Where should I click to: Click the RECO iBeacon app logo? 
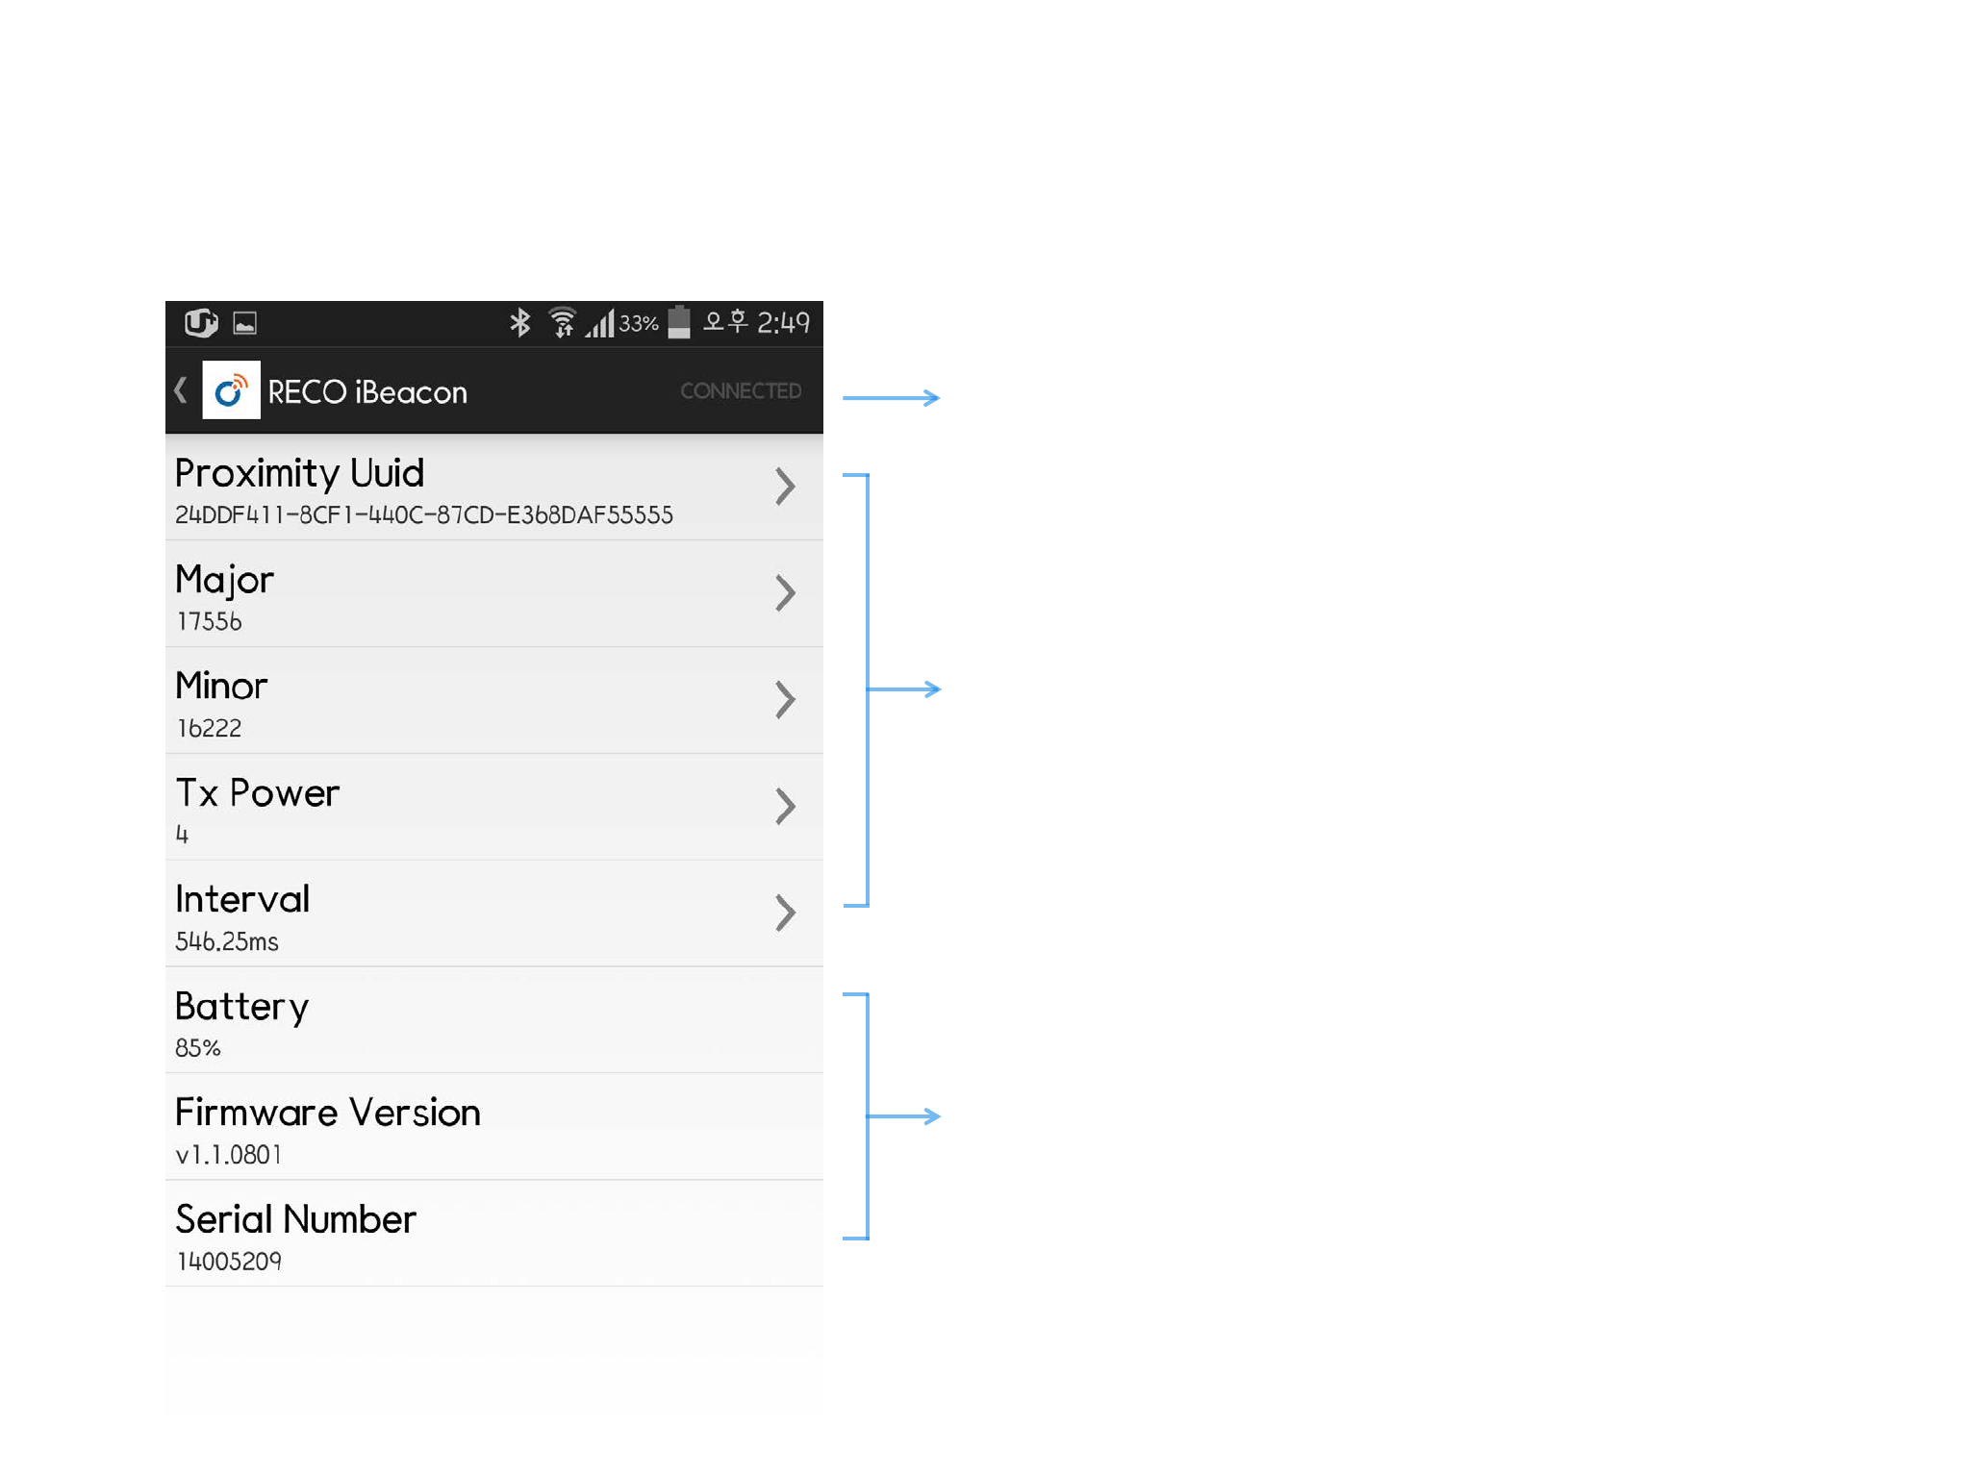click(x=231, y=390)
